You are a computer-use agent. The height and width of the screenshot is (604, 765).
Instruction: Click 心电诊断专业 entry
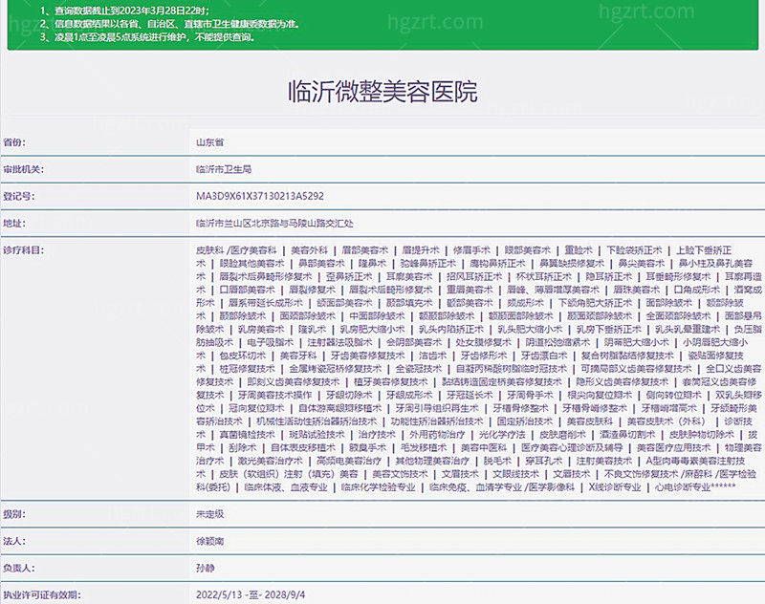683,487
